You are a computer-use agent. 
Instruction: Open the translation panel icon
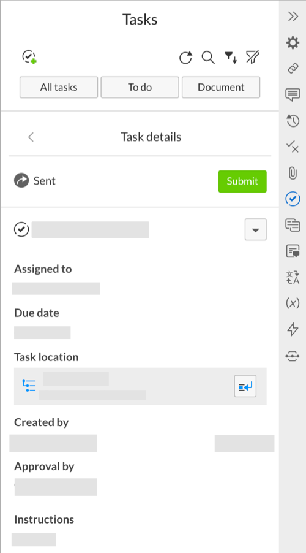(293, 277)
